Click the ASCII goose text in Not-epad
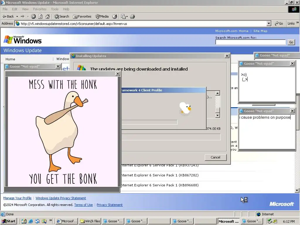Screen dimensions: 300x225 click(244, 77)
